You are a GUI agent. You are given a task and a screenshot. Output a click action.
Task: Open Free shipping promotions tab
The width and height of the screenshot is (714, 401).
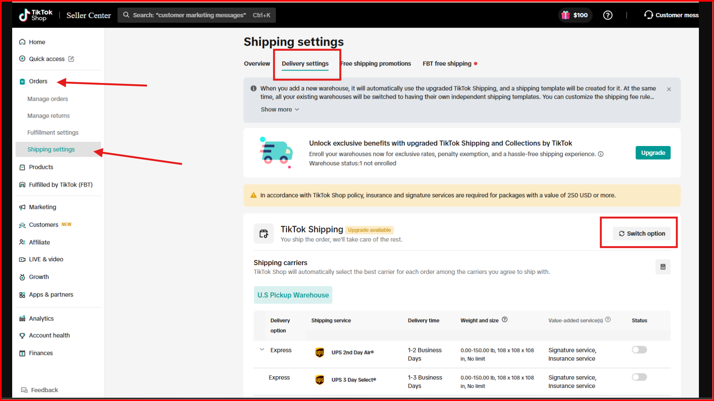click(x=376, y=64)
